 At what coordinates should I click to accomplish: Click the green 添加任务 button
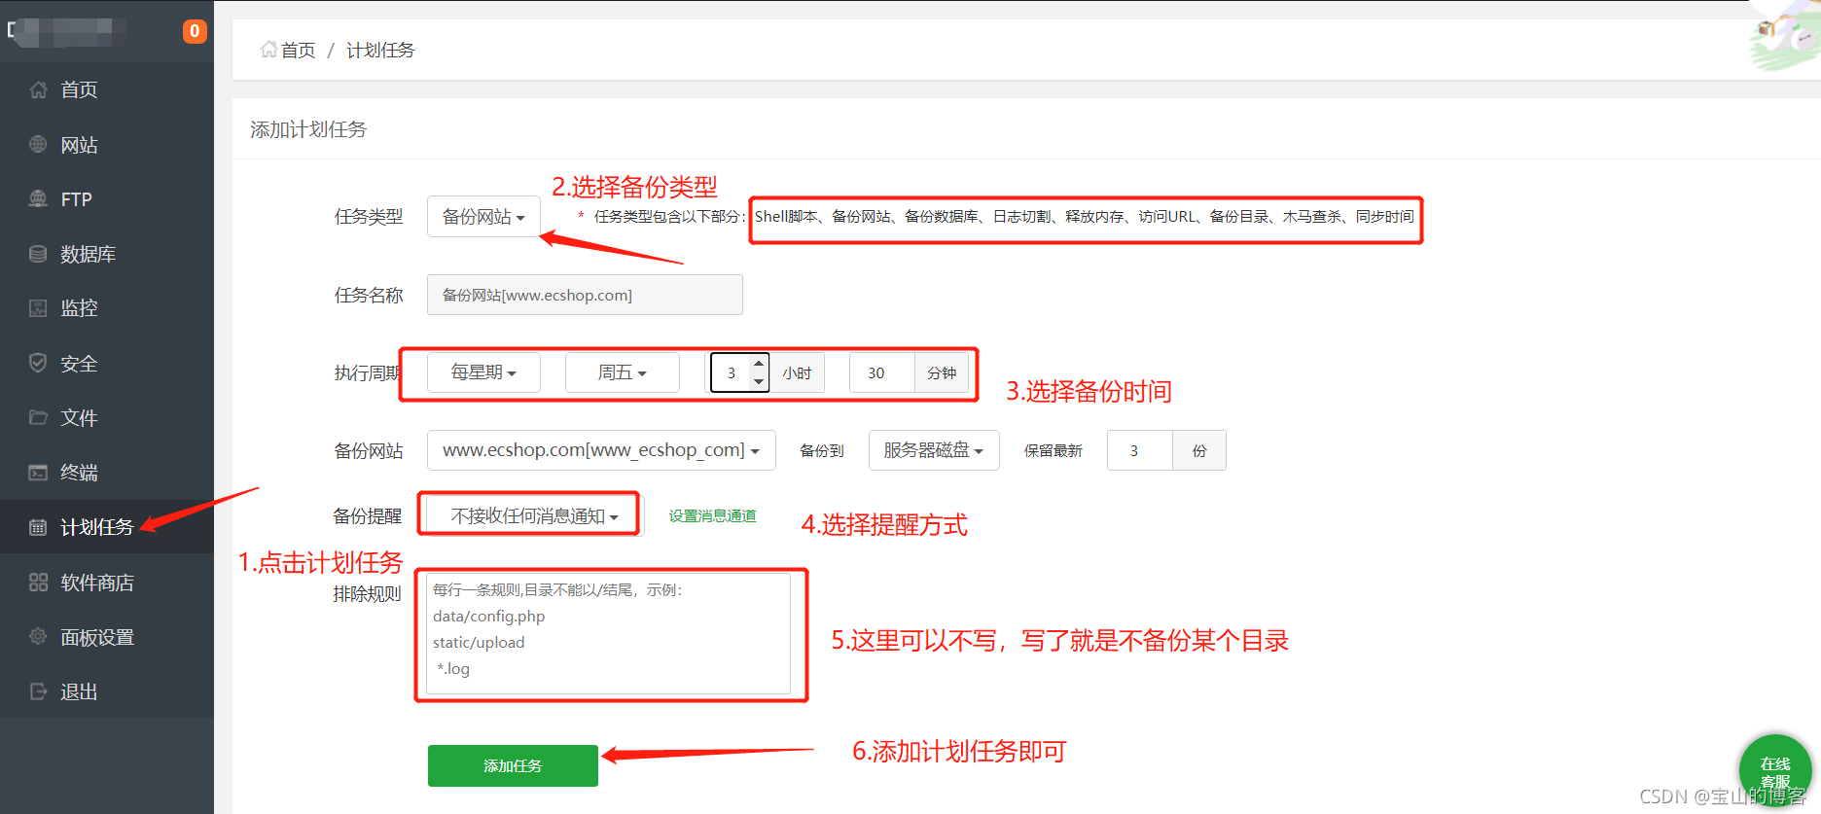click(513, 765)
